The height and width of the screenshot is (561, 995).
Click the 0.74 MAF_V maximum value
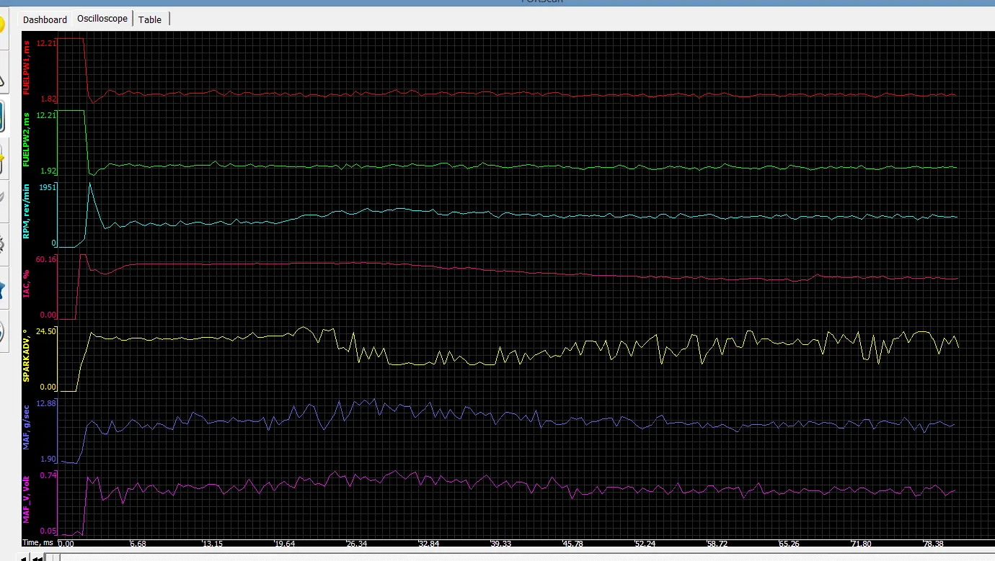tap(48, 475)
